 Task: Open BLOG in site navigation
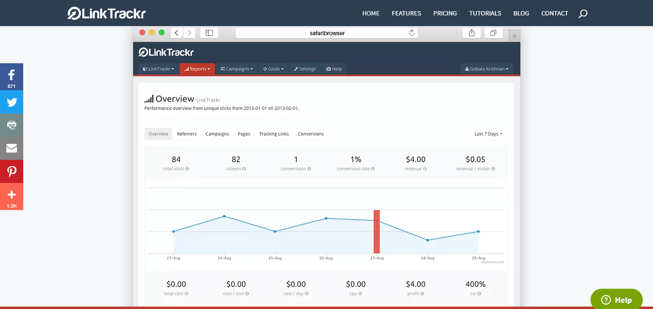click(x=521, y=14)
